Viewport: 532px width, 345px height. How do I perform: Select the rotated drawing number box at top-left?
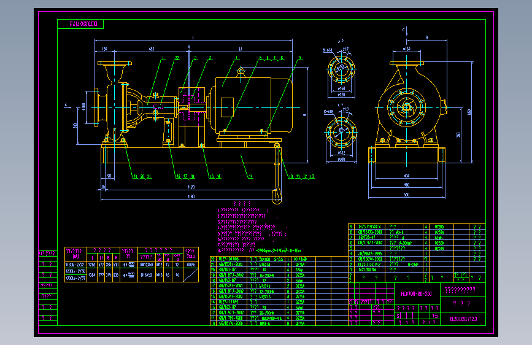pos(80,24)
